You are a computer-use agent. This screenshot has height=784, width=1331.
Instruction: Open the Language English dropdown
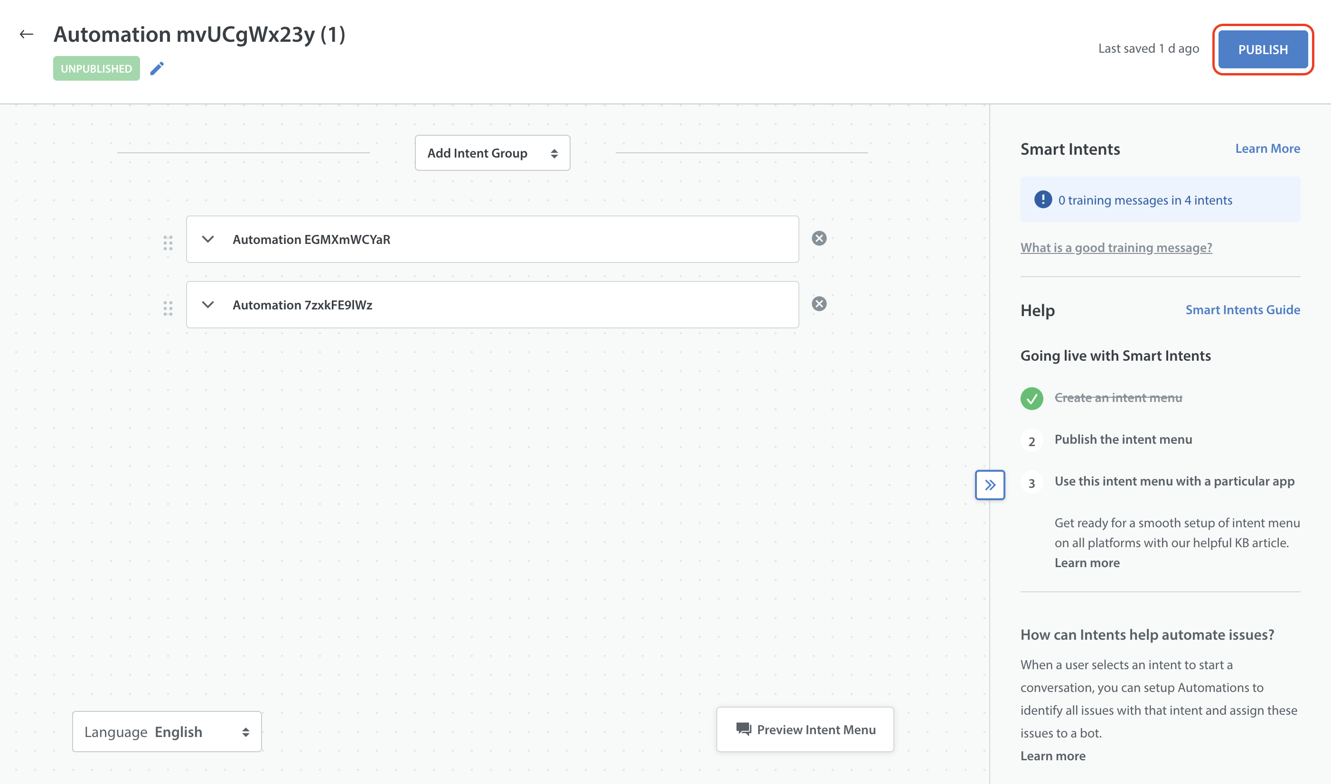[167, 732]
